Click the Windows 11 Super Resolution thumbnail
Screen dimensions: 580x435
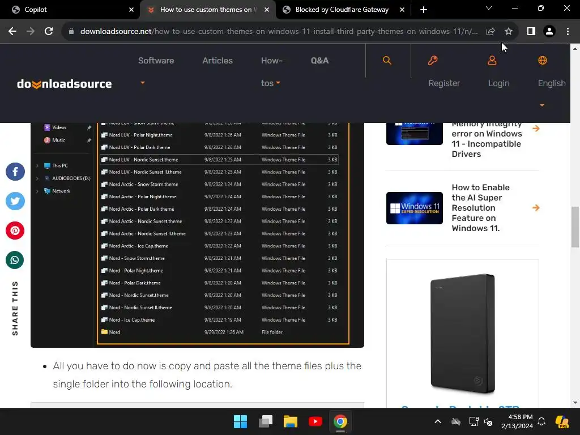(414, 208)
